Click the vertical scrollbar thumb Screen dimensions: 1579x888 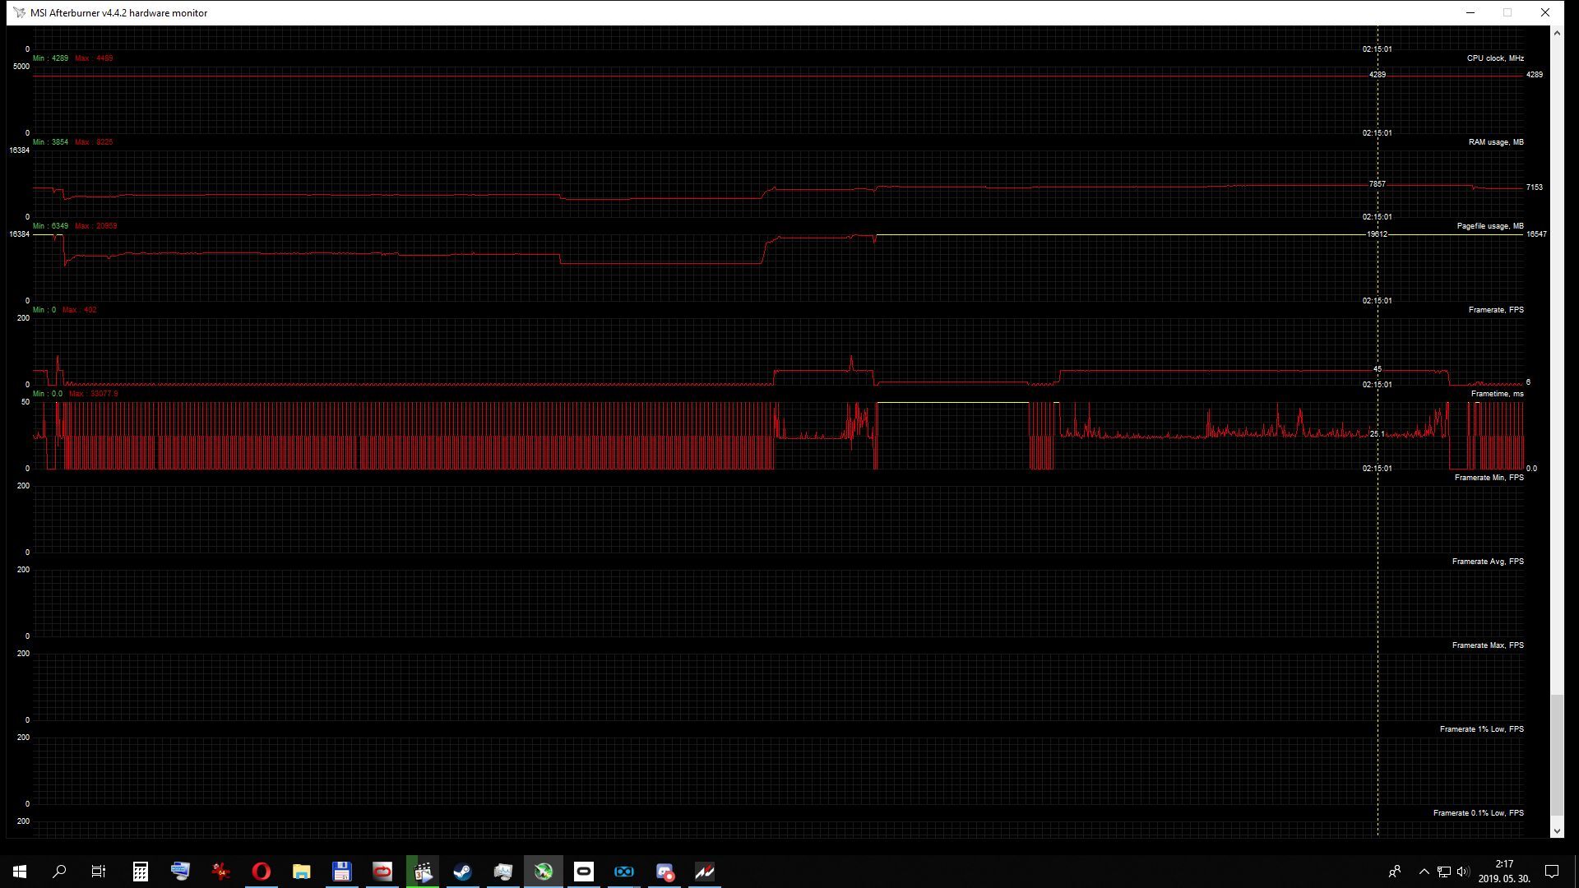tap(1557, 755)
